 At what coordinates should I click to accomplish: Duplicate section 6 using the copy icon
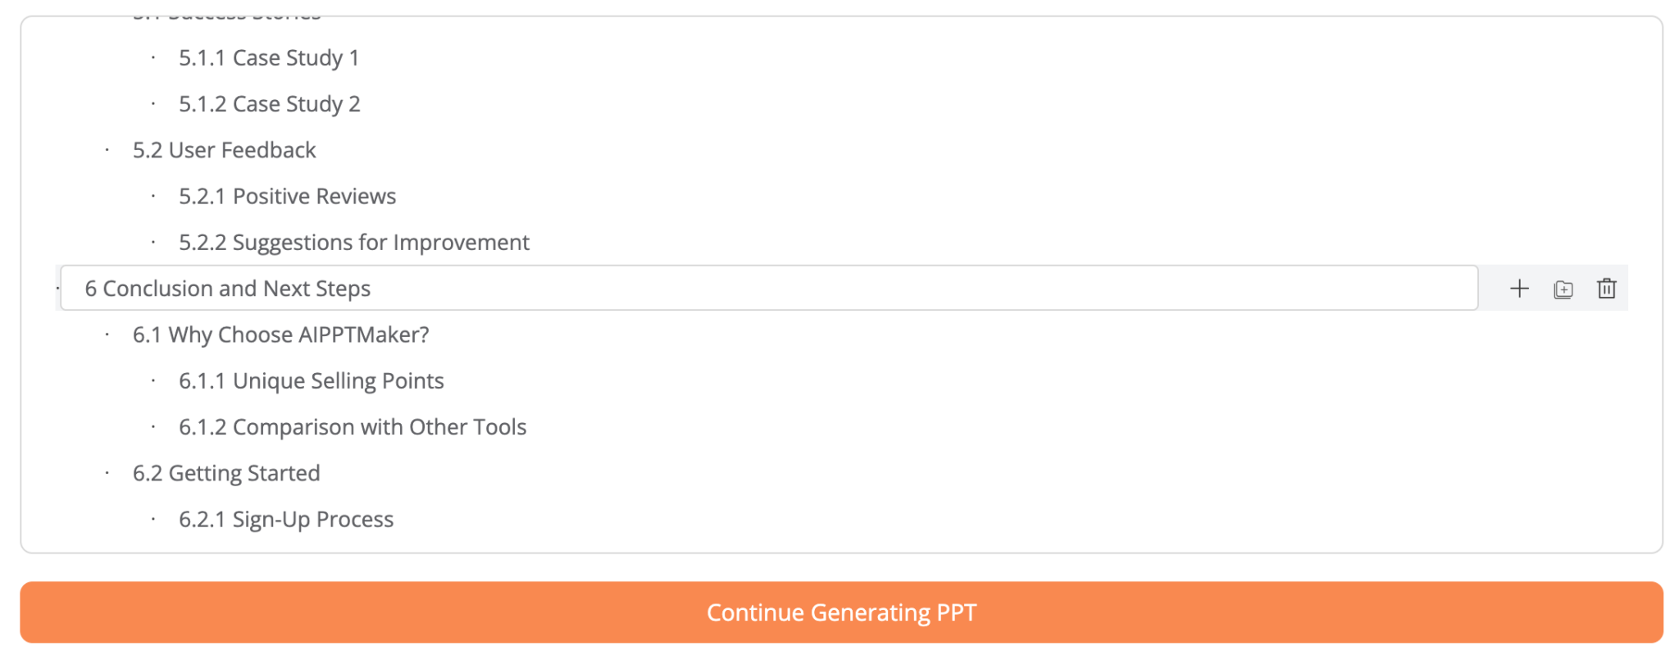[1563, 289]
